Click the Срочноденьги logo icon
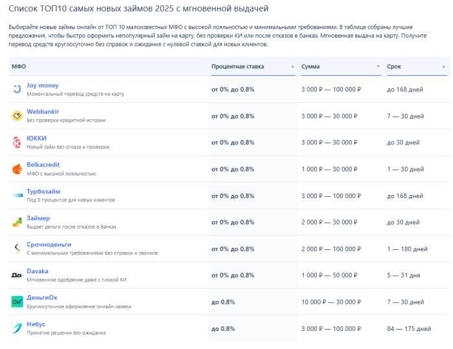 click(17, 249)
